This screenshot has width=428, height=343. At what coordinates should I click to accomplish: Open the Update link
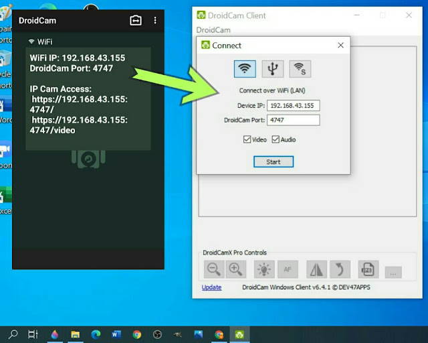pyautogui.click(x=211, y=287)
